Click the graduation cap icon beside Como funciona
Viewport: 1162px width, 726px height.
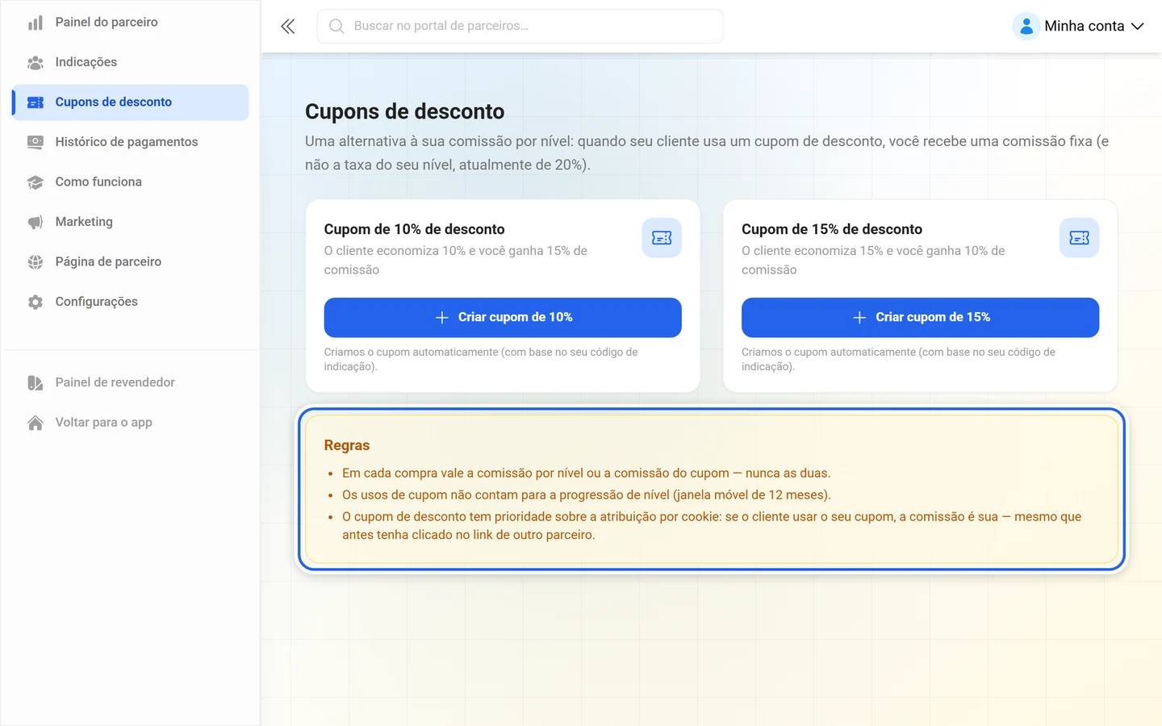pyautogui.click(x=36, y=182)
